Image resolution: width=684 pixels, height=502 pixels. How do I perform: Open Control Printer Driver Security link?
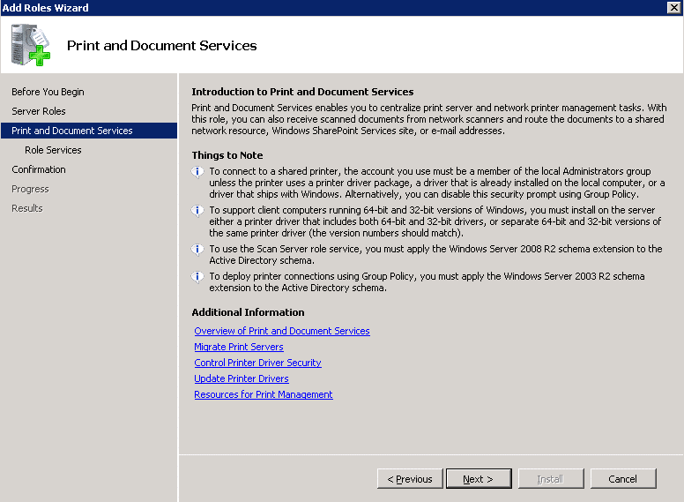(257, 363)
